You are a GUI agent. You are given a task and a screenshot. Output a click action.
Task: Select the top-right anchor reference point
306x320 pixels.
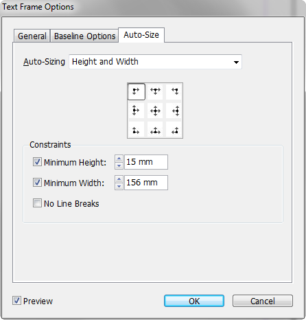tap(174, 91)
